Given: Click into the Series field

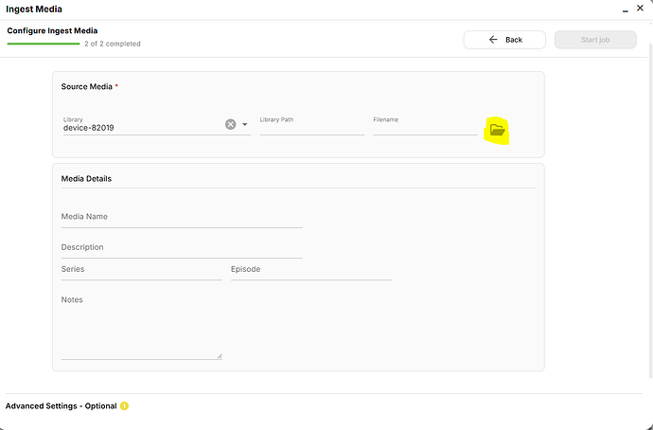Looking at the screenshot, I should (141, 270).
